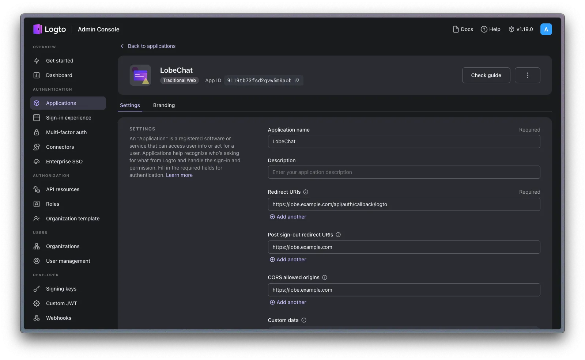The image size is (585, 360).
Task: Open the Enterprise SSO section
Action: 63,162
